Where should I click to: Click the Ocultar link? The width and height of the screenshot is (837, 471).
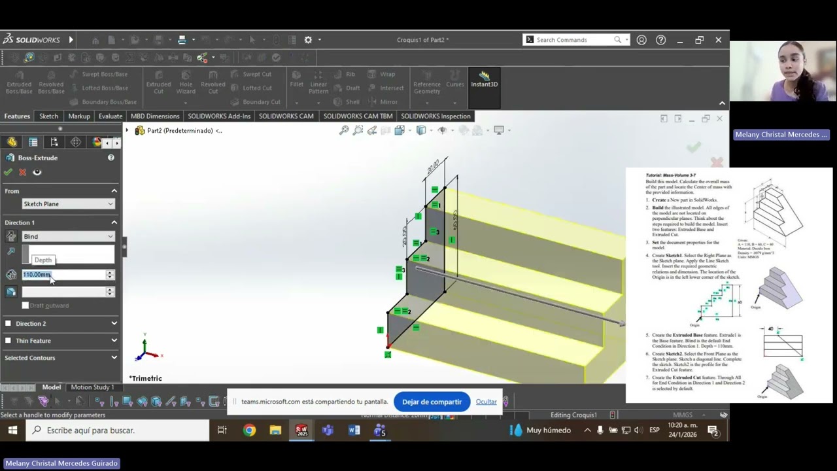tap(486, 402)
